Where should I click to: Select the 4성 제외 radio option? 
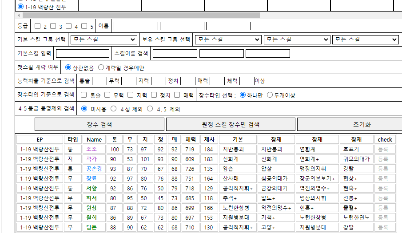(114, 109)
